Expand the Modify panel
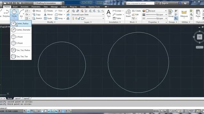 (51, 22)
